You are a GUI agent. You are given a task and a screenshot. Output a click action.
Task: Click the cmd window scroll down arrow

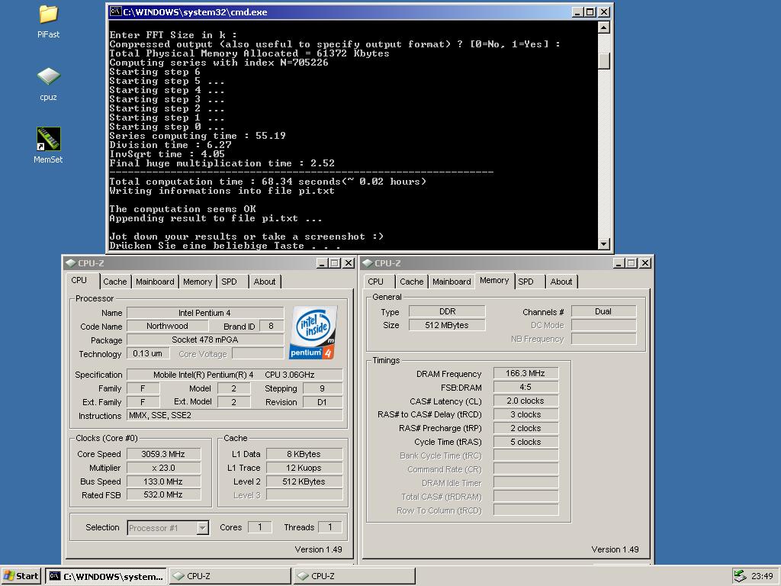604,243
